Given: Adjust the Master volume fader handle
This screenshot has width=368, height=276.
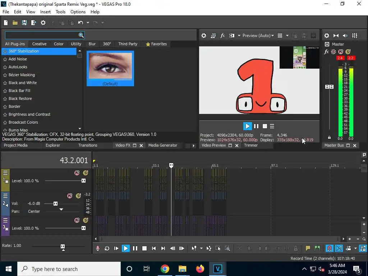Looking at the screenshot, I should point(329,87).
